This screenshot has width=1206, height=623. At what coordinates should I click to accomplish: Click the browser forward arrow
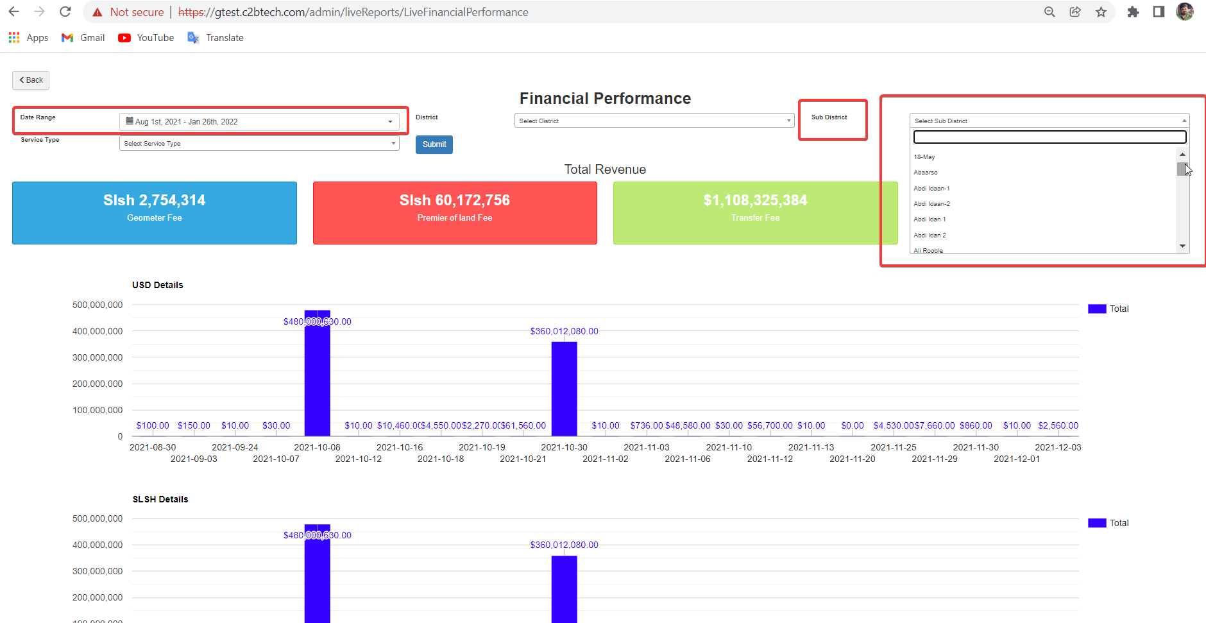tap(39, 12)
